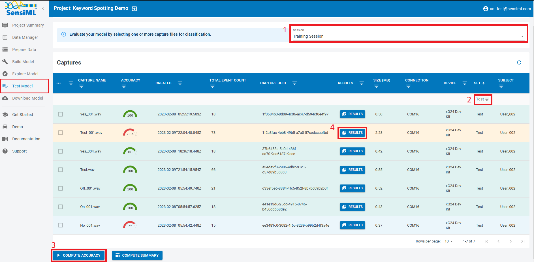Open the three-dots column menu in header

pyautogui.click(x=59, y=83)
